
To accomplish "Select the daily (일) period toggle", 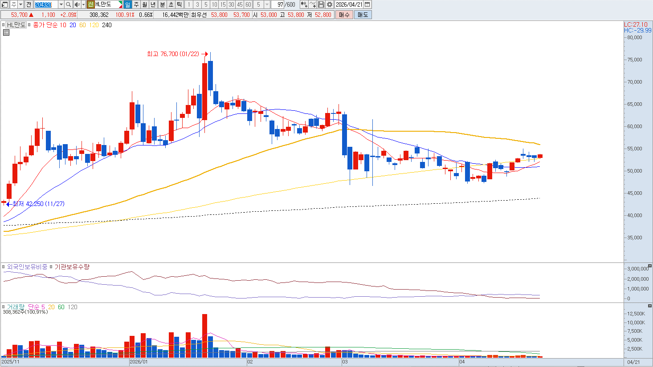I will coord(128,4).
